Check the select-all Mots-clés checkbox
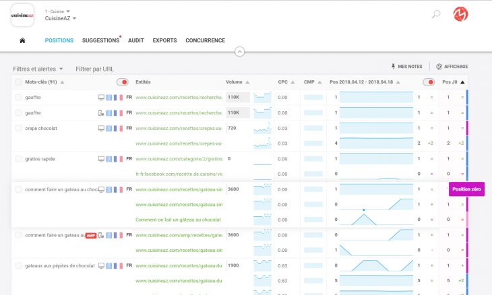492x295 pixels. [x=18, y=82]
